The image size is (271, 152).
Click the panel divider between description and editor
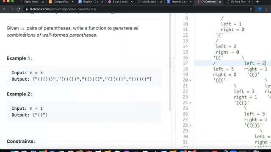[174, 65]
